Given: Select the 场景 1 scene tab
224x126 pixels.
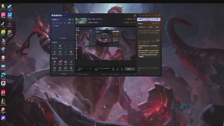Looking at the screenshot, I should point(61,23).
